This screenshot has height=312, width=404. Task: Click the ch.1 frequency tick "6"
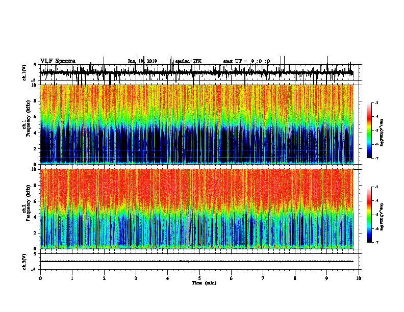[x=36, y=117]
